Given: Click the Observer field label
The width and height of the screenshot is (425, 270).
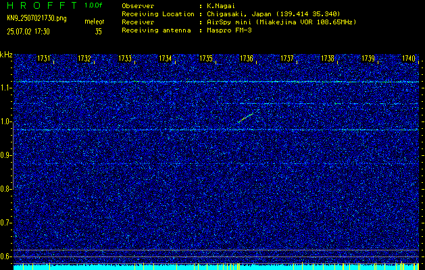Looking at the screenshot, I should point(138,5).
